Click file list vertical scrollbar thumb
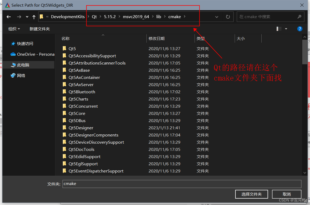This screenshot has height=205, width=310. [x=305, y=52]
